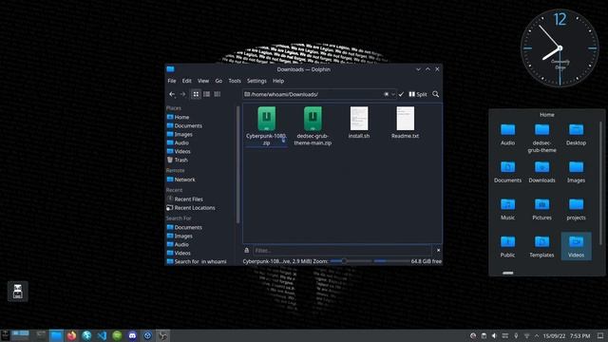
Task: Select the dedsec-grub-theme-main.zip file
Action: click(313, 126)
